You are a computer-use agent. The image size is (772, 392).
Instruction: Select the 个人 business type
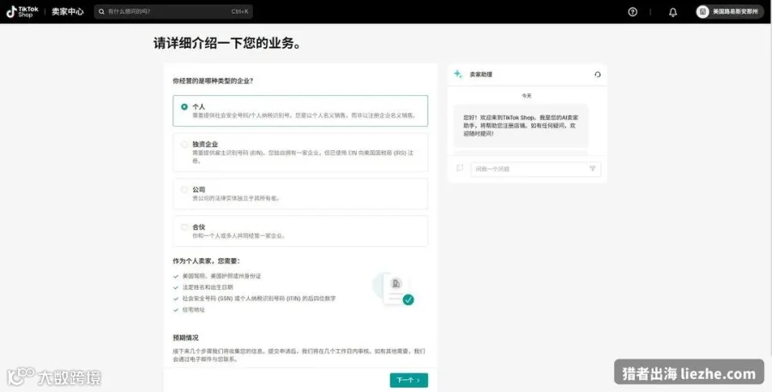tap(300, 111)
